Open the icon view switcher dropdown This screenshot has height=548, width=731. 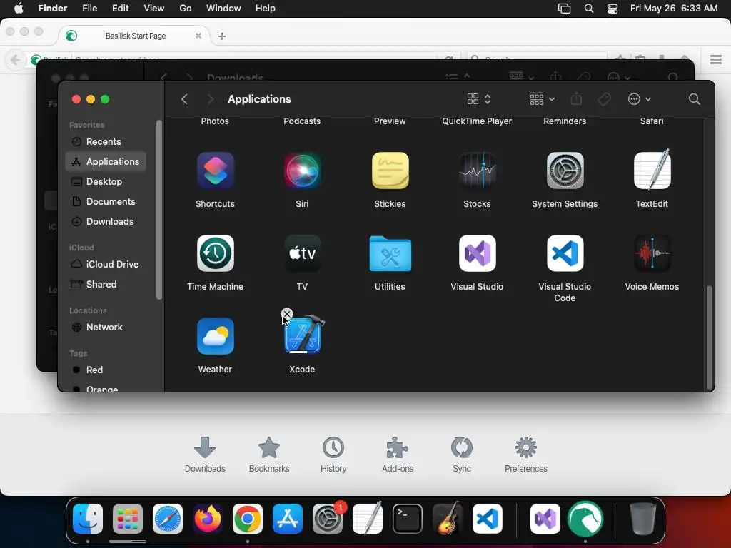pos(479,98)
